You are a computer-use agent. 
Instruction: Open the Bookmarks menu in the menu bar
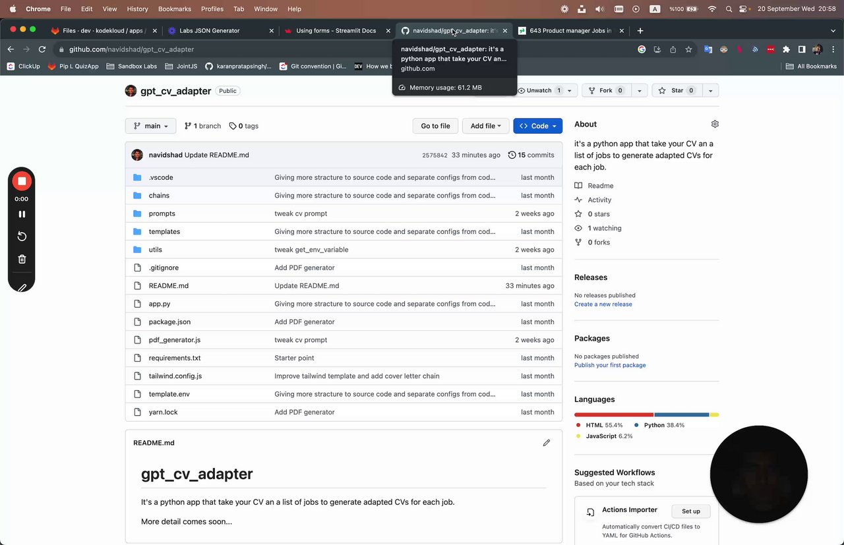coord(175,9)
